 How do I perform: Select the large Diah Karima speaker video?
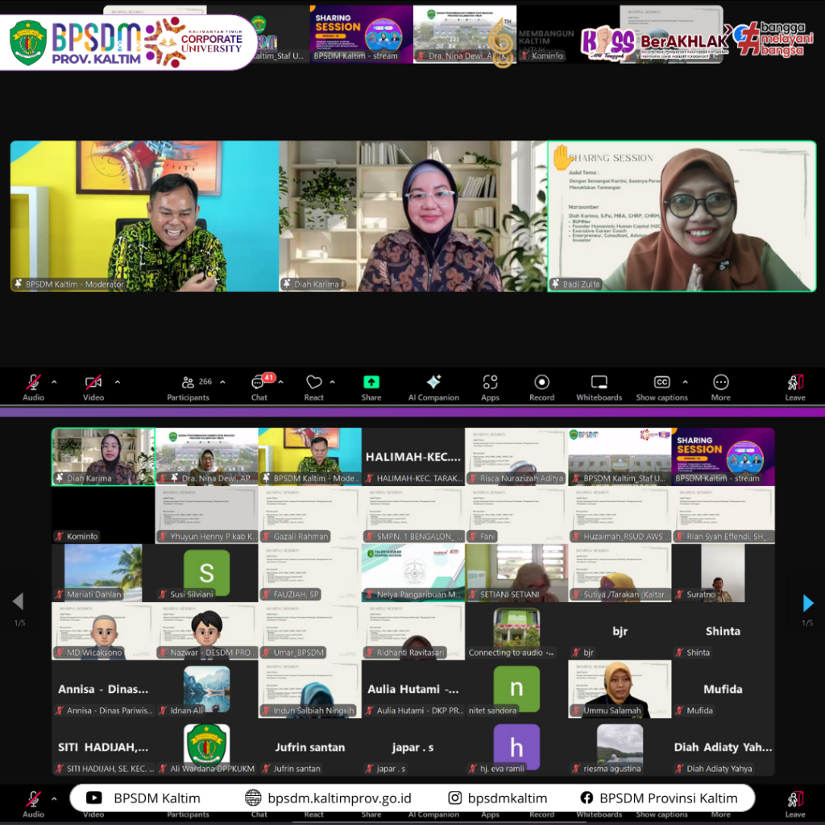[x=413, y=216]
